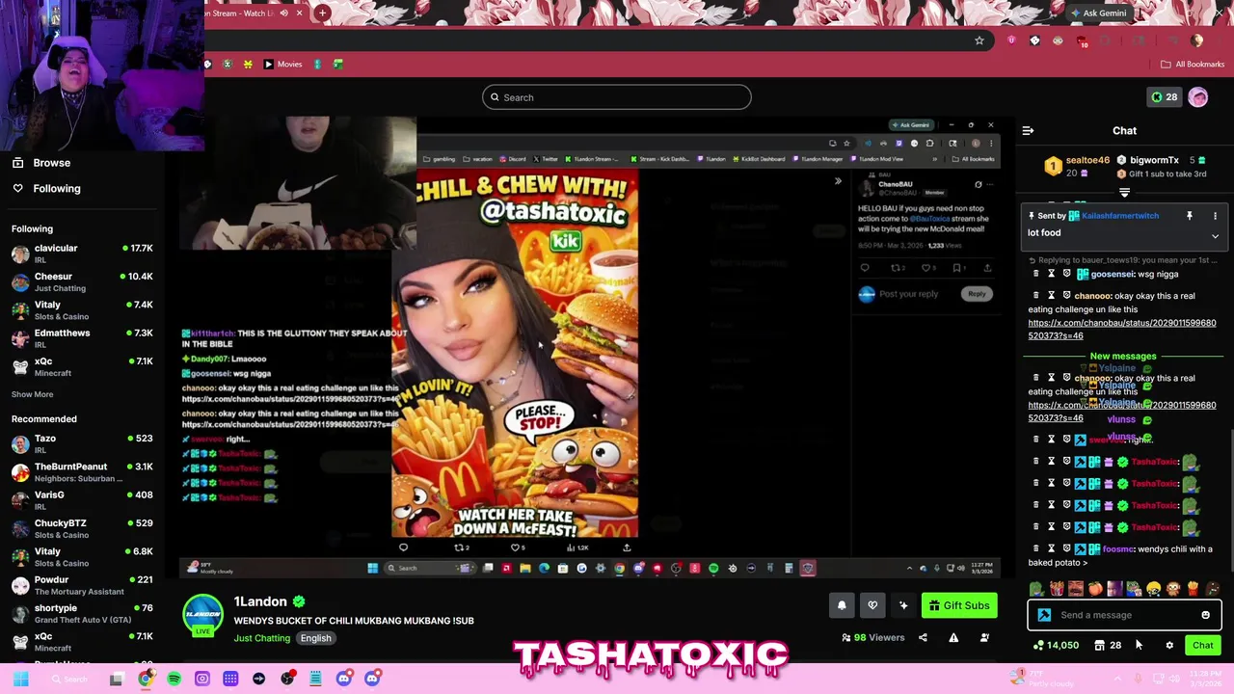
Task: Click the chanobau status link in chat
Action: [1121, 329]
